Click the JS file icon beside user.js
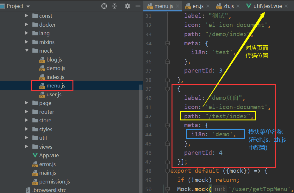The width and height of the screenshot is (294, 193). [42, 94]
